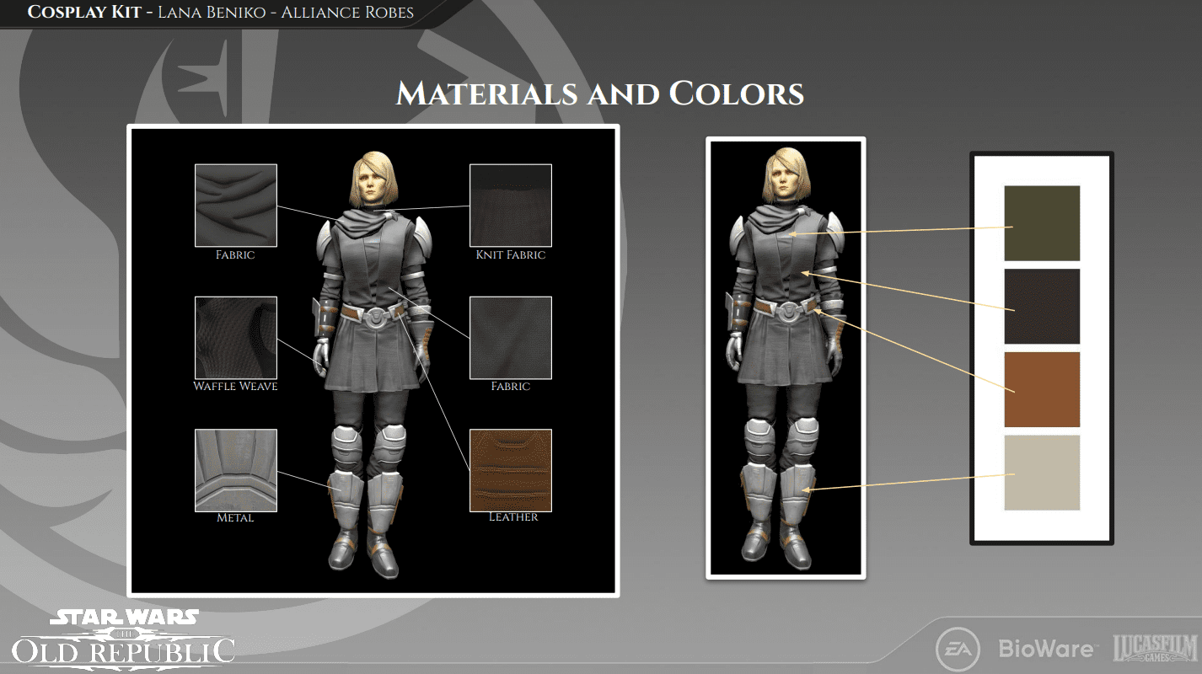Click the large character model in materials panel
Viewport: 1202px width, 674px height.
coord(373,365)
